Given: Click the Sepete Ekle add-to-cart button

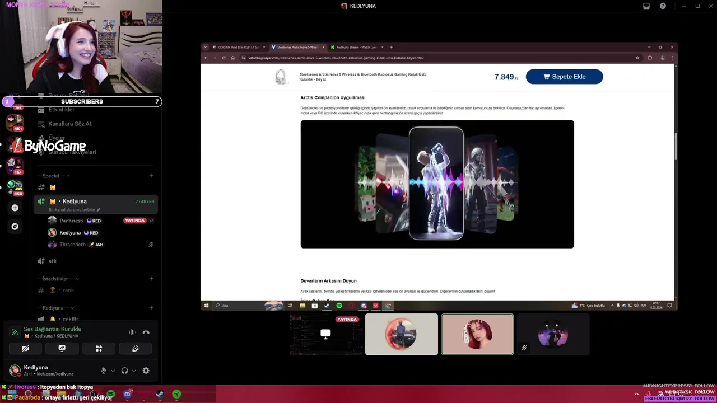Looking at the screenshot, I should (564, 77).
